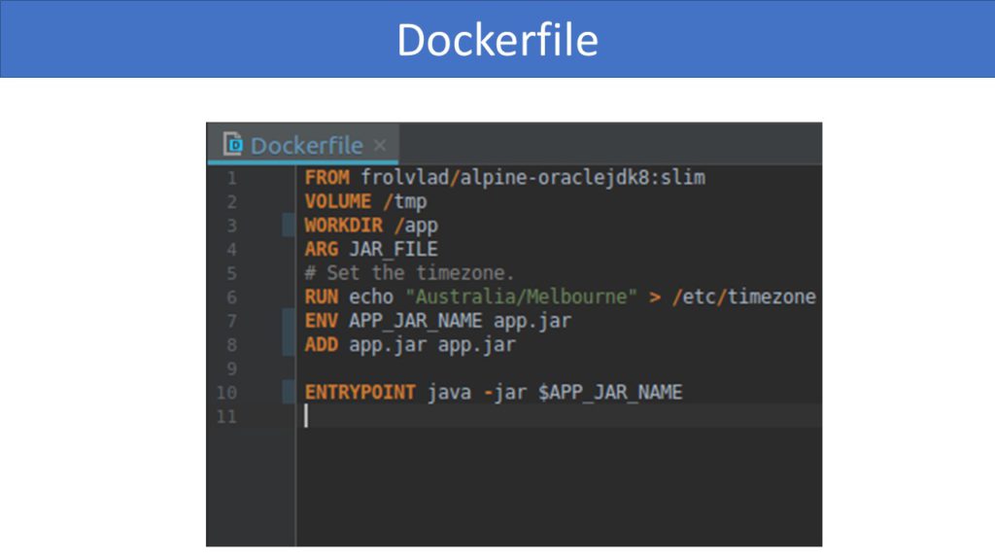Click the ENTRYPOINT keyword
Viewport: 995px width, 560px height.
[x=360, y=393]
